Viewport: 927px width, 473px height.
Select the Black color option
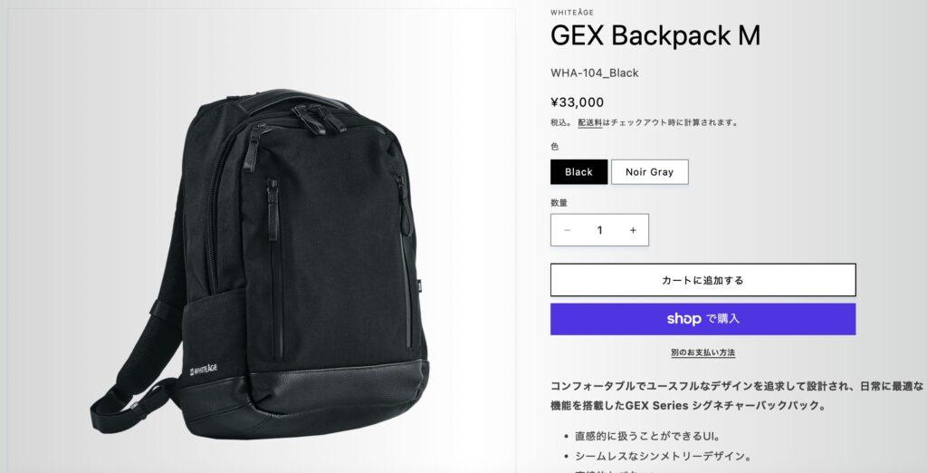[x=578, y=172]
